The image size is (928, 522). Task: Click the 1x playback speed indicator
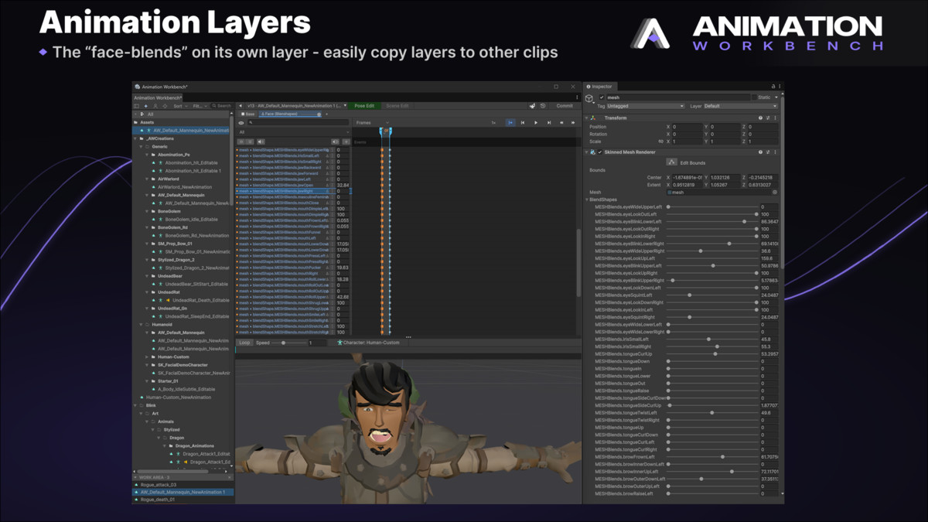click(x=493, y=122)
